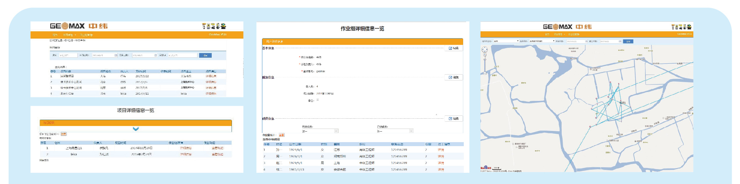This screenshot has height=184, width=740.
Task: Click edit icon beside 附加信息 section
Action: 454,77
